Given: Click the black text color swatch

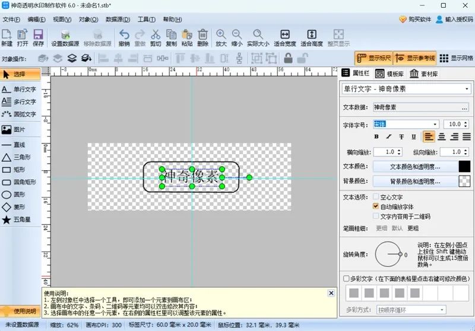Looking at the screenshot, I should (x=464, y=167).
